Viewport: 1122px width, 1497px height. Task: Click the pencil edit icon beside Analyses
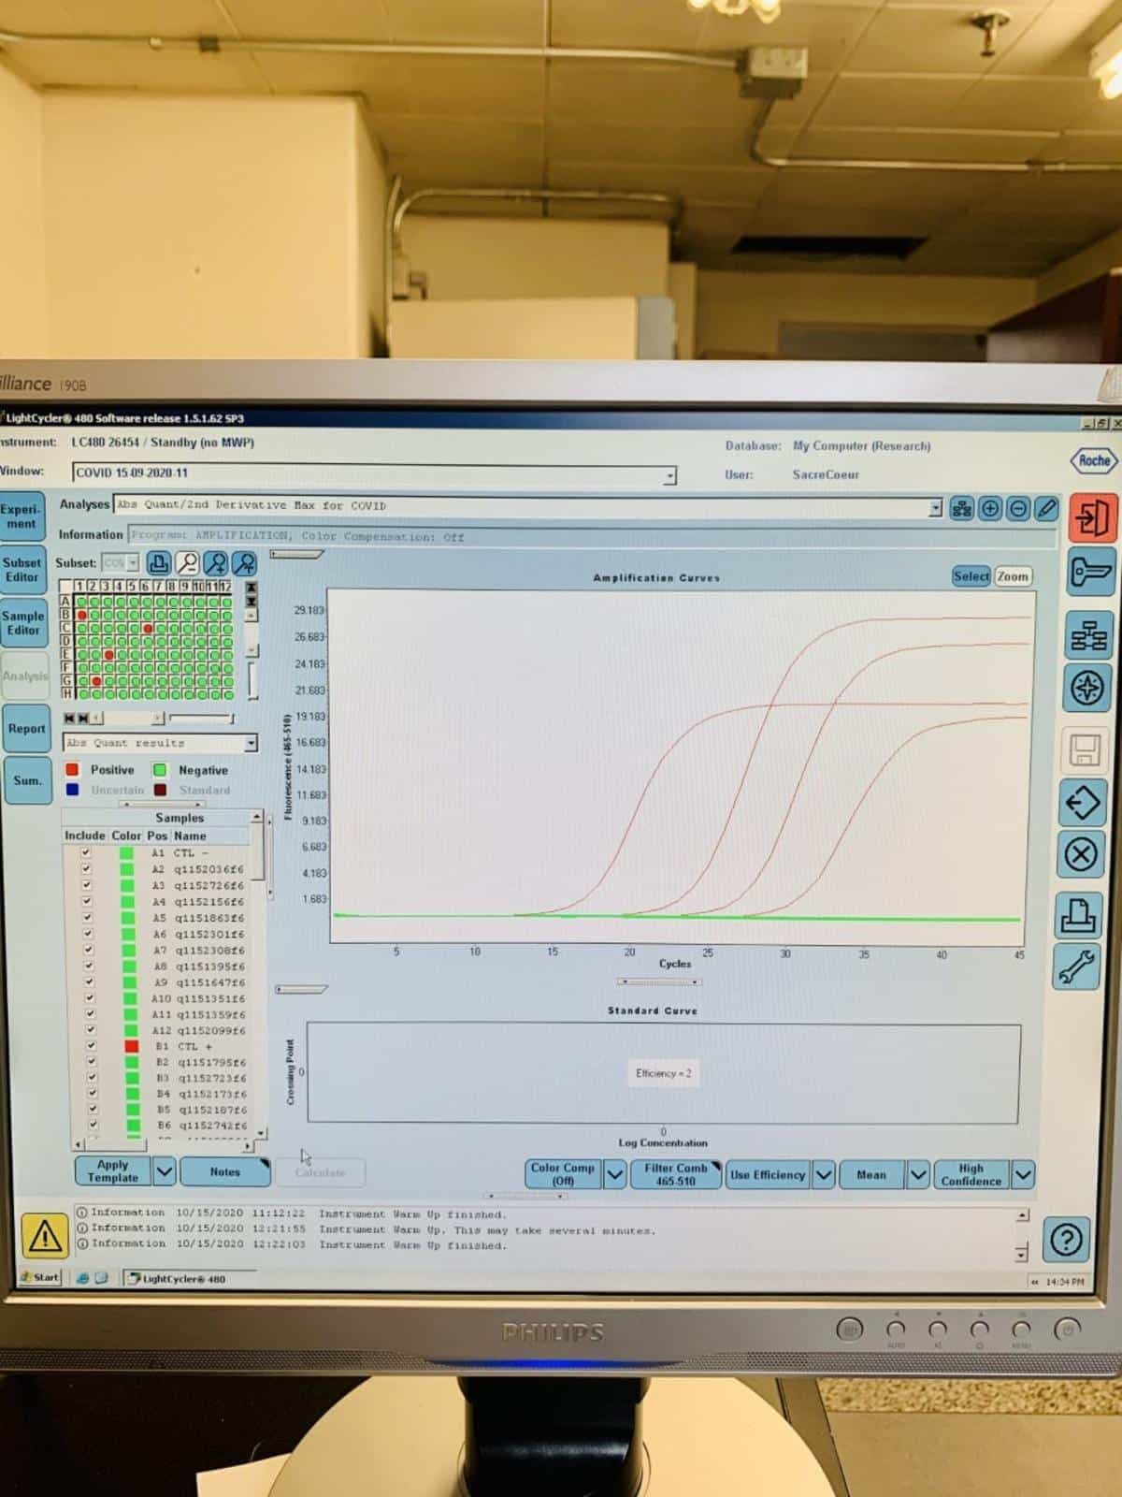tap(1047, 508)
